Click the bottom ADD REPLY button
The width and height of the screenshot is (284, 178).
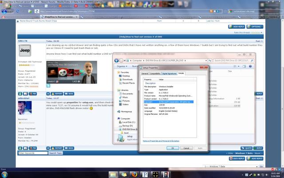[255, 158]
